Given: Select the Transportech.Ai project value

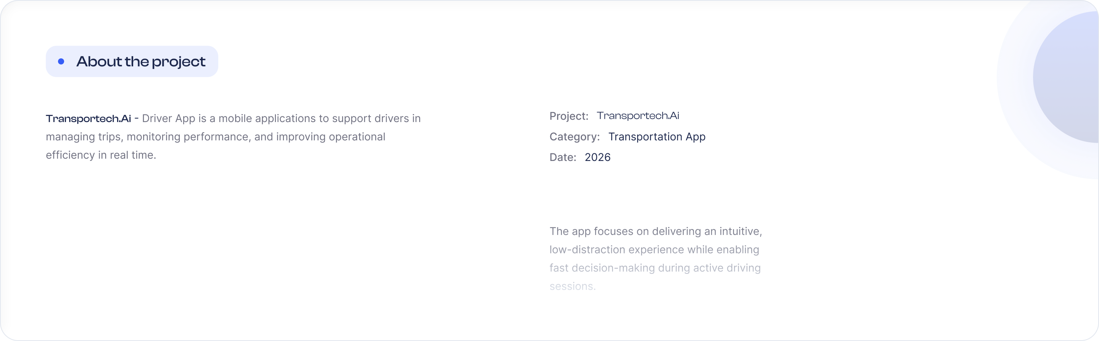Looking at the screenshot, I should (638, 116).
